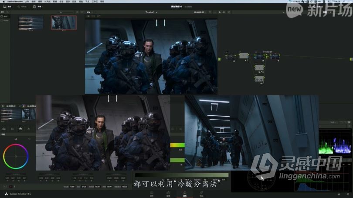The image size is (353, 198).
Task: Open the Timeline 1 dropdown
Action: (151, 12)
